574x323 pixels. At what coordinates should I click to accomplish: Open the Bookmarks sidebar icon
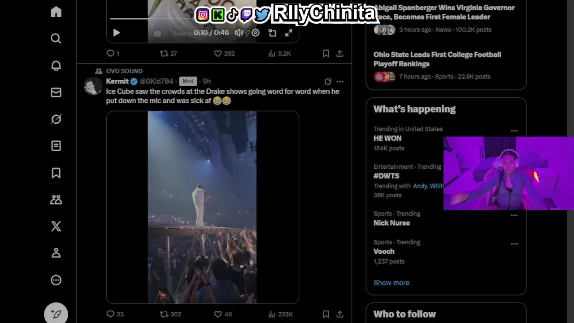tap(56, 173)
